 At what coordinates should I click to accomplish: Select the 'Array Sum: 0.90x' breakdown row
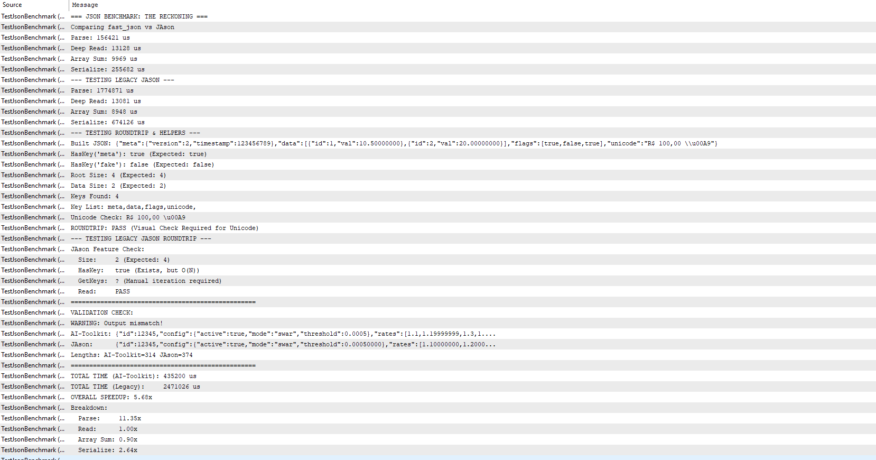(438, 439)
